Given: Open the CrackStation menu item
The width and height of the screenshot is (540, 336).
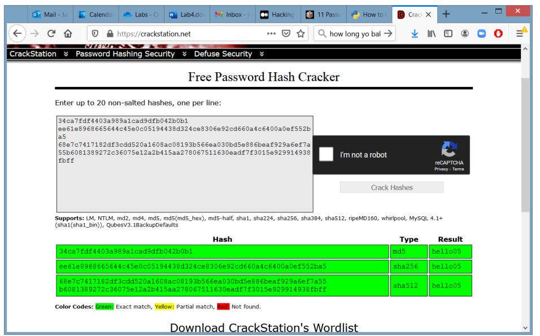Looking at the screenshot, I should coord(33,54).
